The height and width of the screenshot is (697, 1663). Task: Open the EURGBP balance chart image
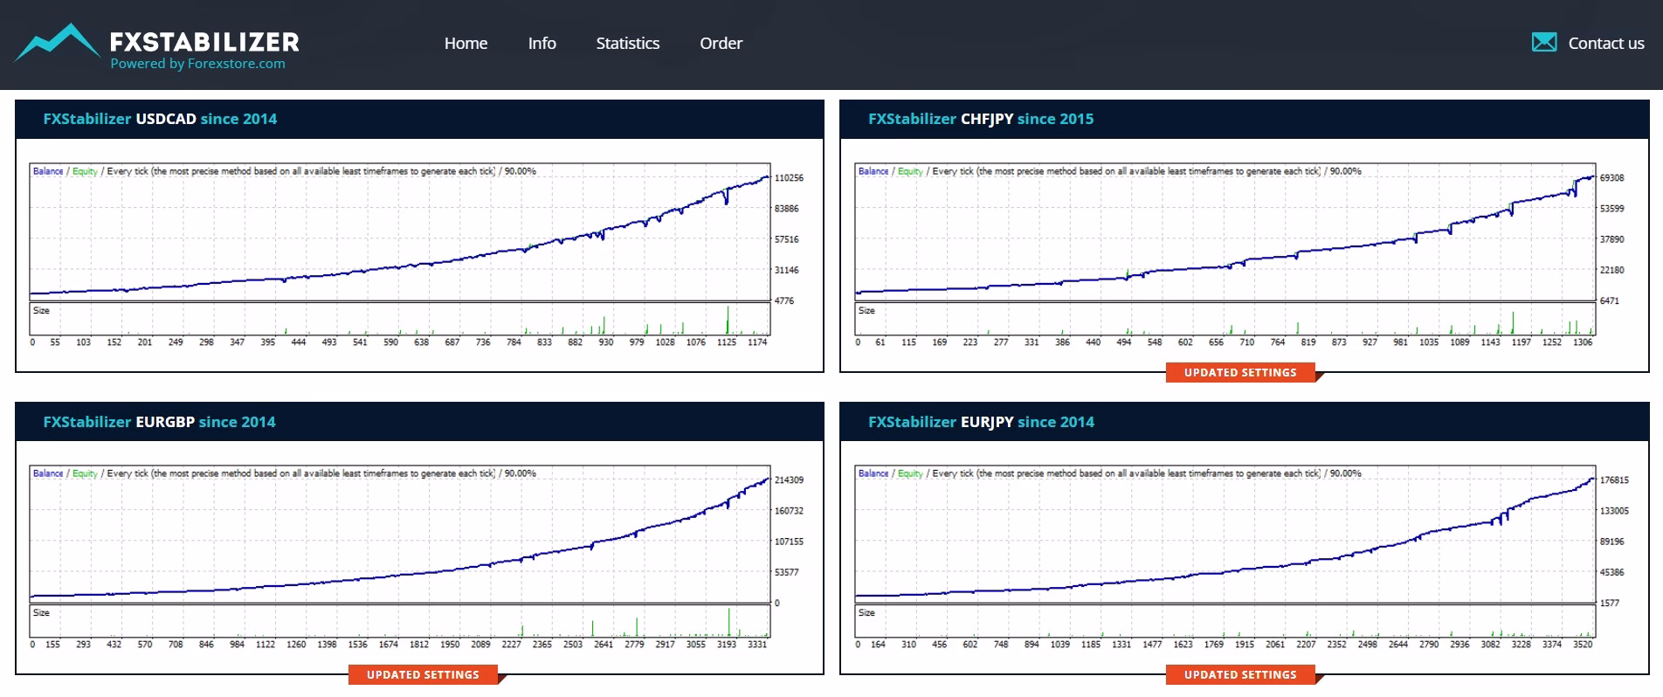(x=417, y=557)
